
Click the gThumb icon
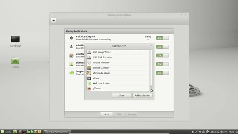[89, 89]
